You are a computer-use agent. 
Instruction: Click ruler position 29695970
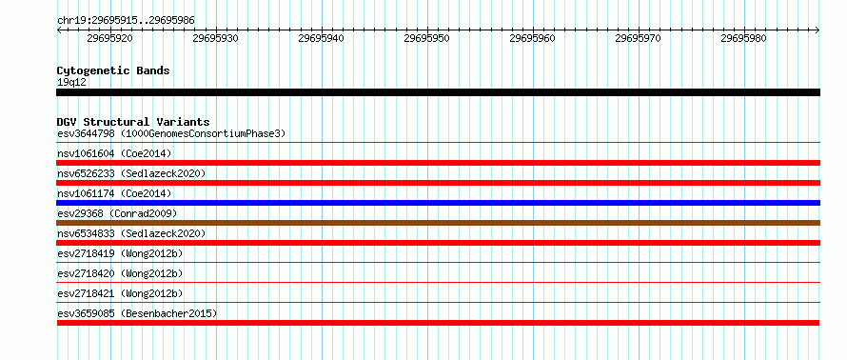[639, 38]
